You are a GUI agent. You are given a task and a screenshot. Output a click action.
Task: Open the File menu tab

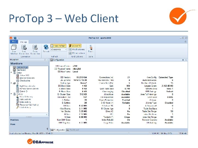pyautogui.click(x=14, y=42)
